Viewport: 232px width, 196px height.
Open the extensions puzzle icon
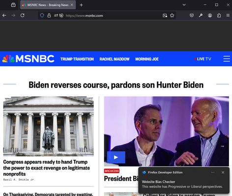point(219,16)
